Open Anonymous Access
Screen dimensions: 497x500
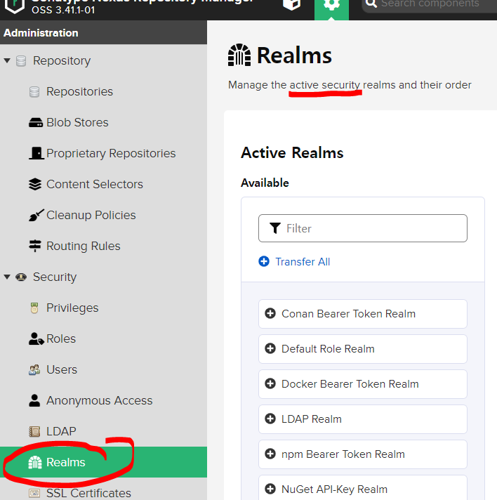click(x=100, y=400)
